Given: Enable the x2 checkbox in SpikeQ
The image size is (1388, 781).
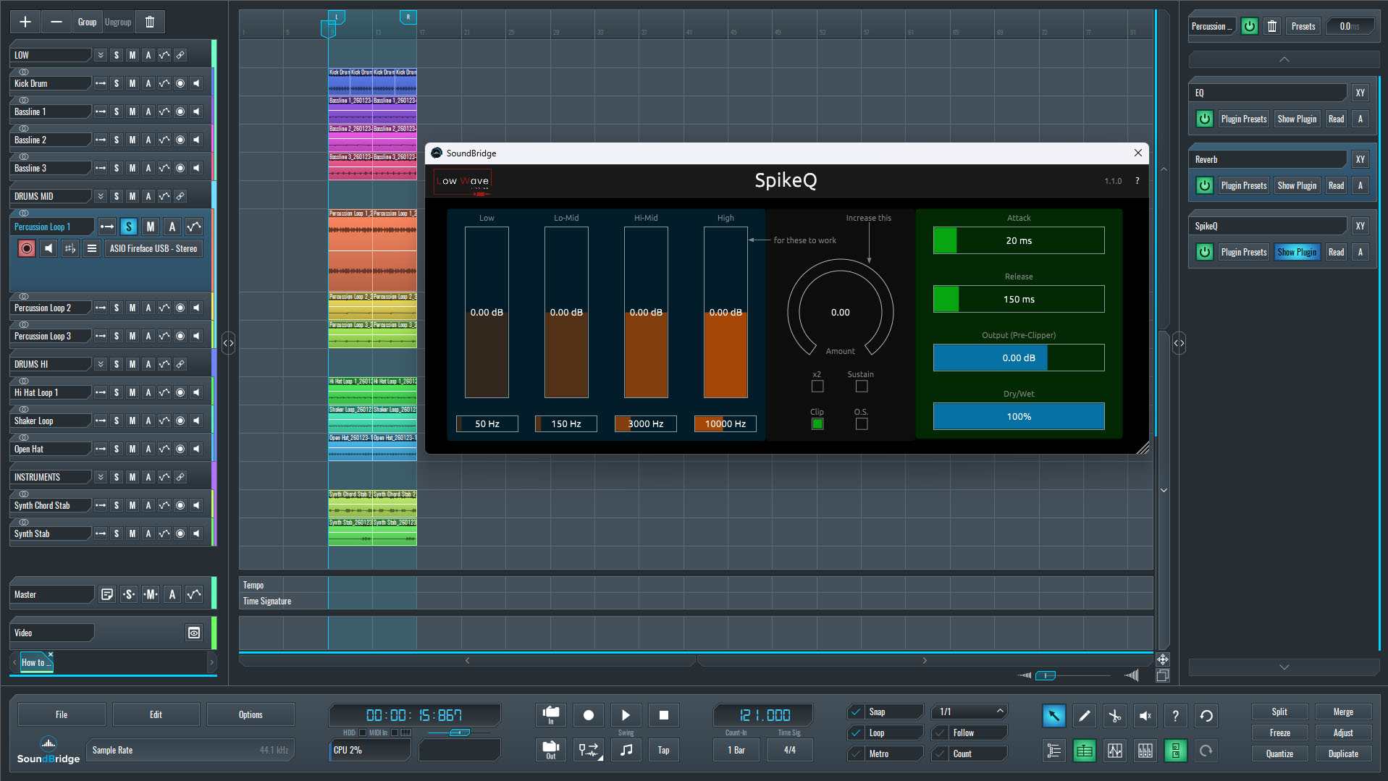Looking at the screenshot, I should point(817,387).
